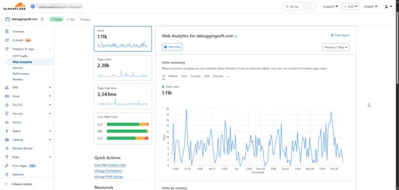
Task: Show more tabs via the ellipsis
Action: tap(228, 77)
